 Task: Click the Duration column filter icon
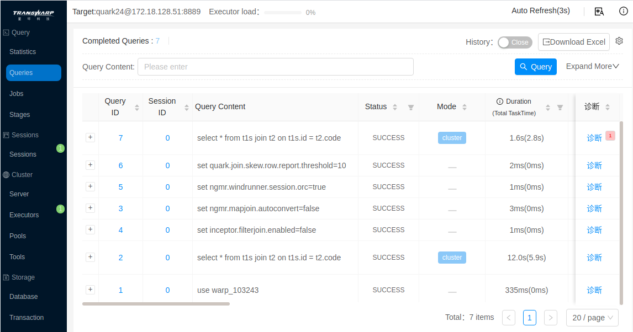click(560, 107)
